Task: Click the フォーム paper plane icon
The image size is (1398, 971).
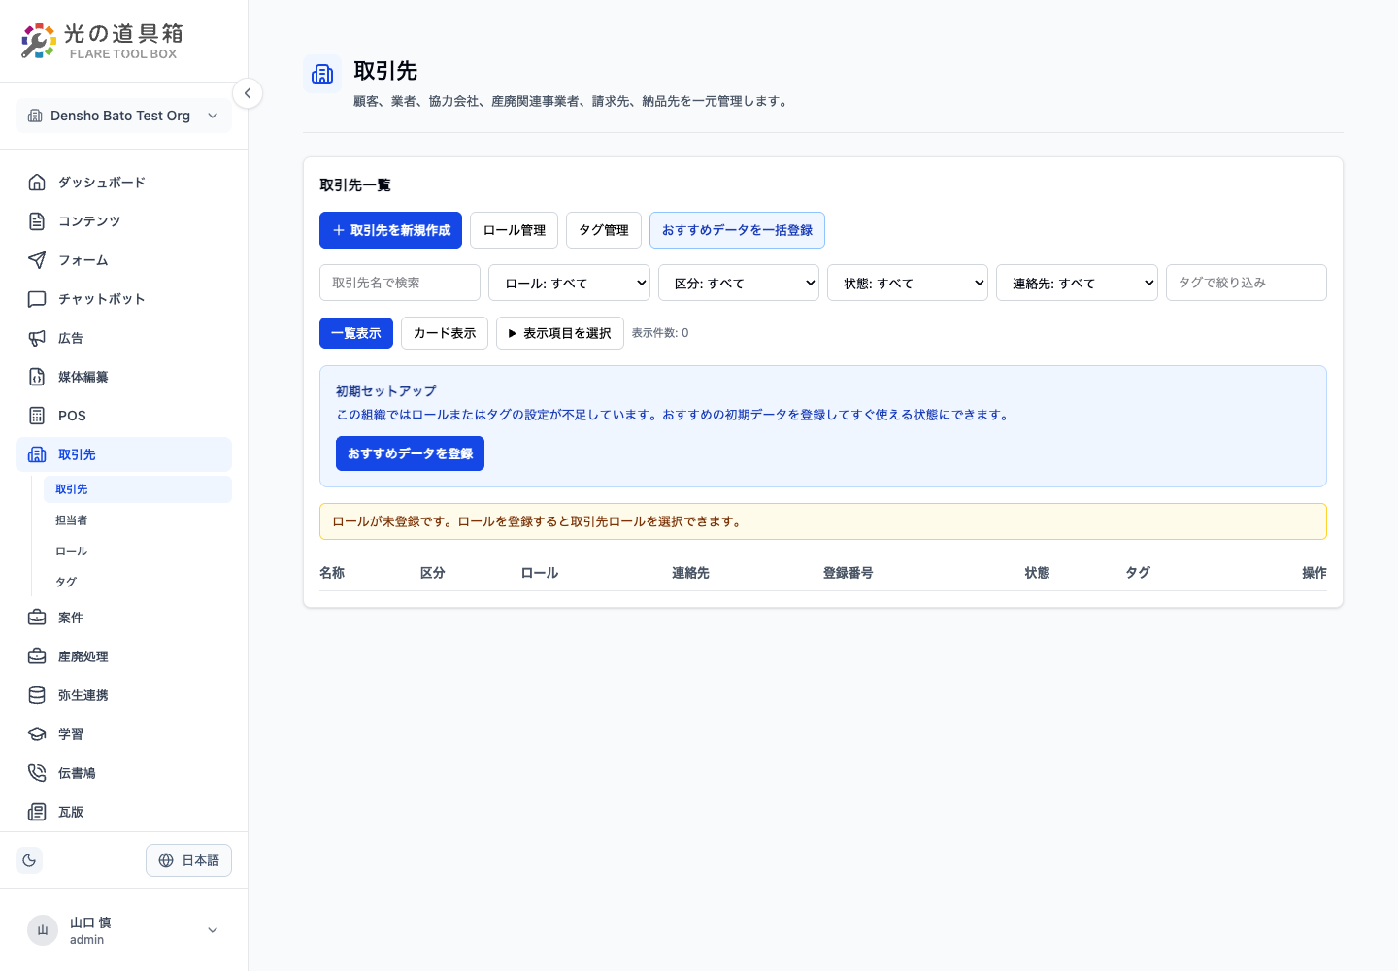Action: [37, 260]
